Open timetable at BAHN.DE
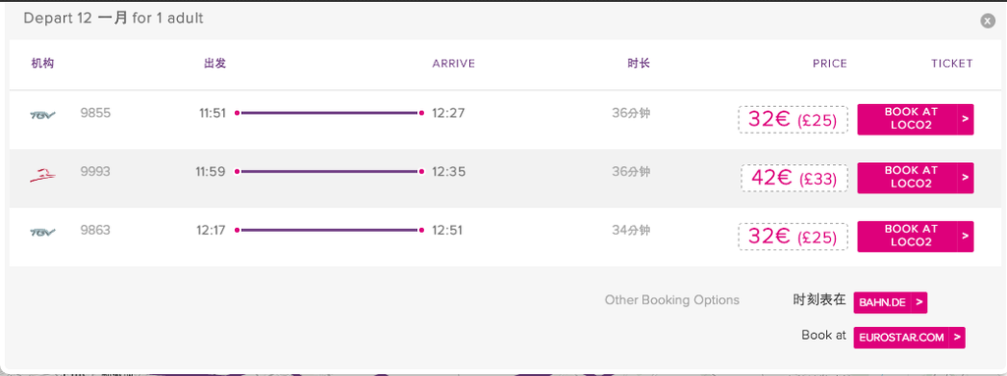This screenshot has height=376, width=1007. 890,302
